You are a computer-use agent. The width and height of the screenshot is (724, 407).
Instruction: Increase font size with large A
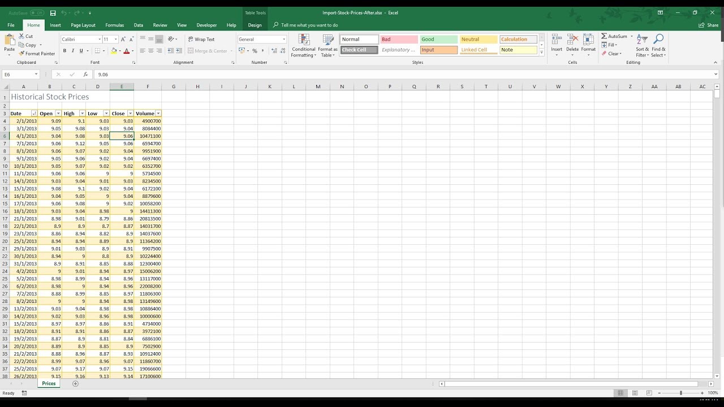pyautogui.click(x=124, y=39)
